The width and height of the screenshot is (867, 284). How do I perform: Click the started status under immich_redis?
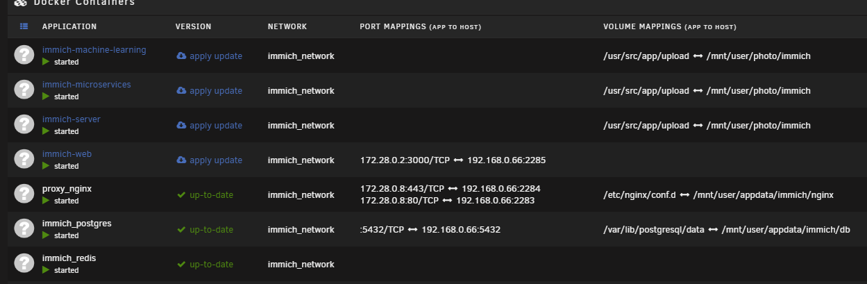pos(61,270)
